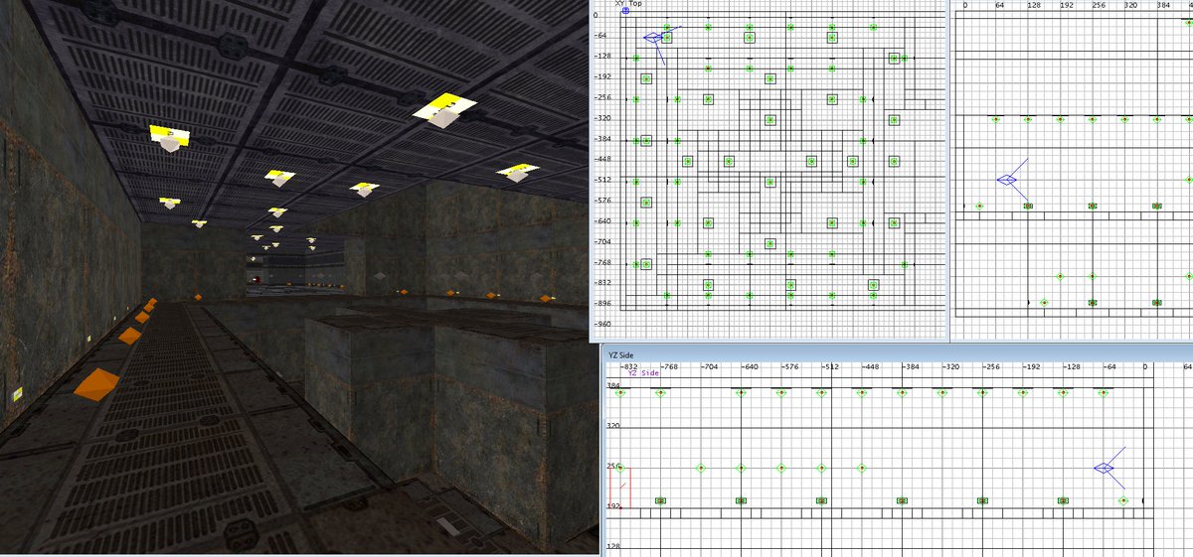Select the blue camera icon in YZ Side view
Image resolution: width=1193 pixels, height=557 pixels.
pyautogui.click(x=1104, y=469)
